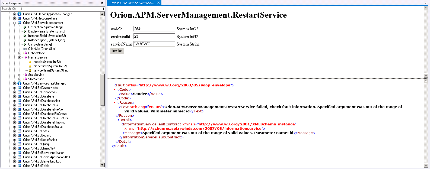Click the property icon next to Description
The image size is (430, 169).
point(25,27)
